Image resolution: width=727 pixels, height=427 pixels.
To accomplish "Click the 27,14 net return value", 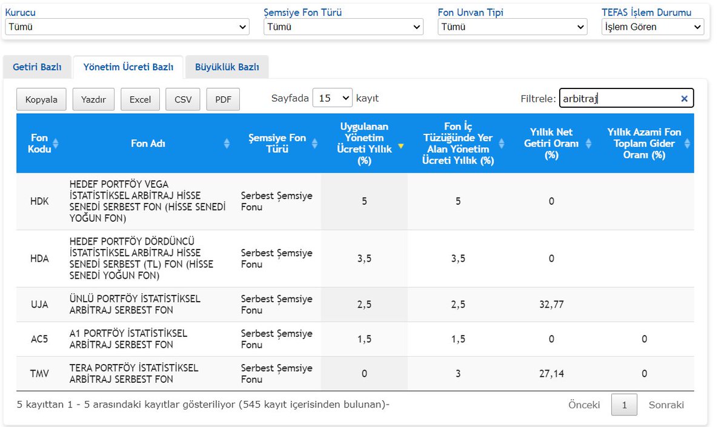I will click(x=551, y=374).
